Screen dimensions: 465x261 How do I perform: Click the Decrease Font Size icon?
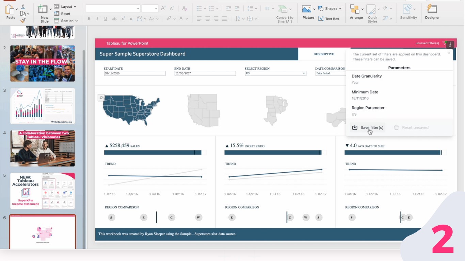pyautogui.click(x=172, y=8)
